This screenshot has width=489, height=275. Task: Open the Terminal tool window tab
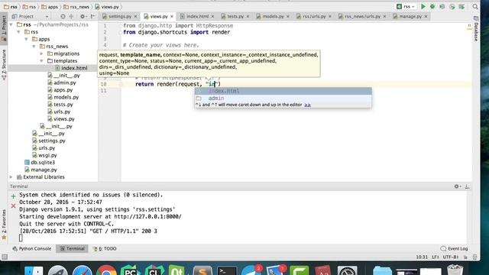click(72, 248)
